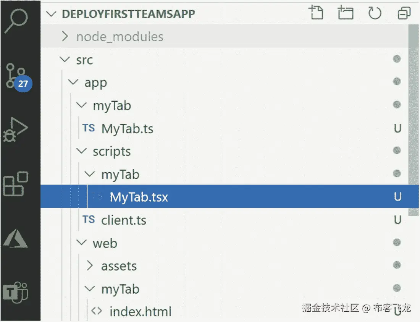Select the MyTab.tsx file

(139, 197)
